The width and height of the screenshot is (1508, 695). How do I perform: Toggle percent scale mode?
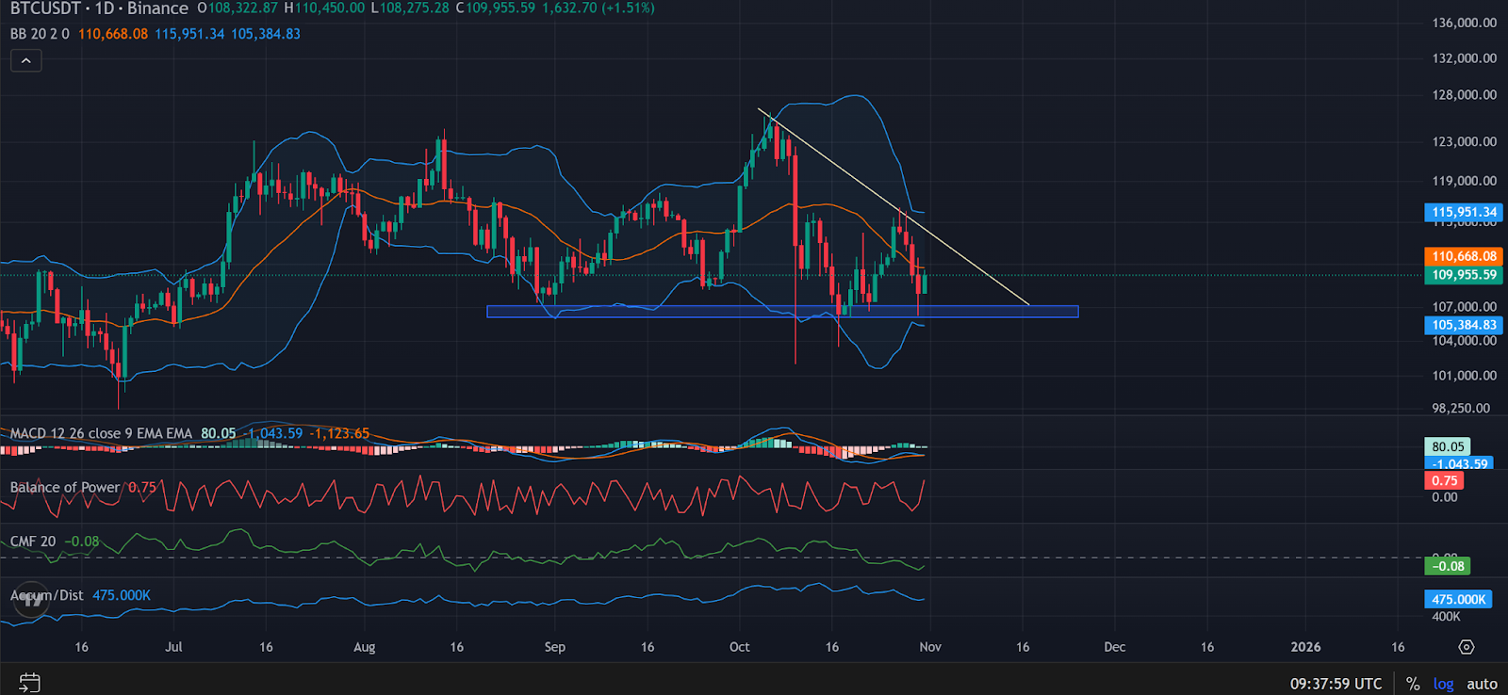pyautogui.click(x=1412, y=684)
